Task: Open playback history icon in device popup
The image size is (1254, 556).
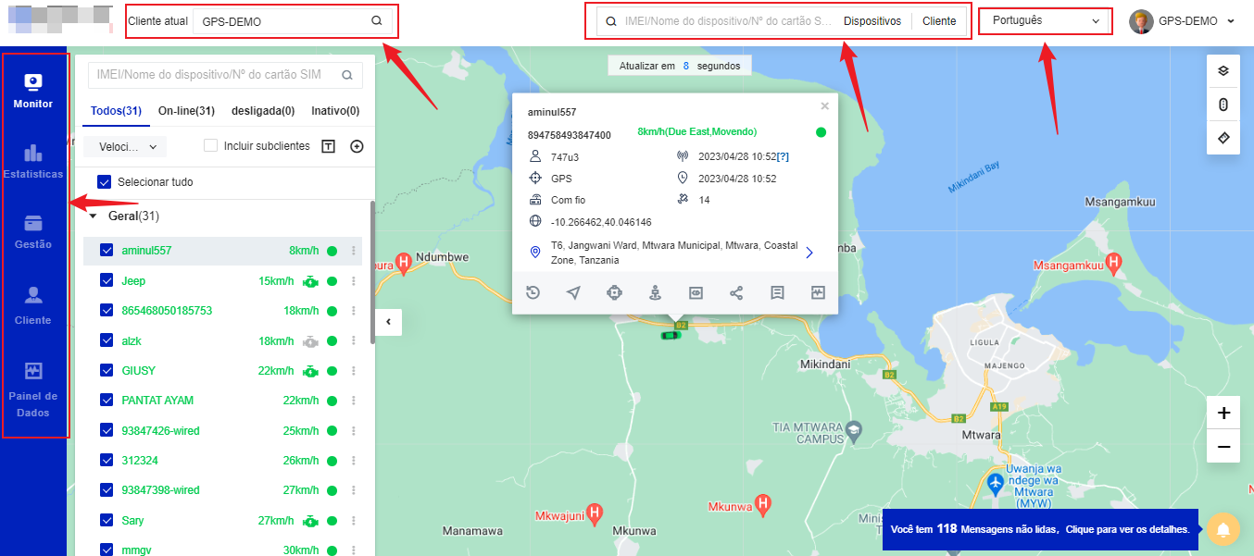Action: (x=533, y=292)
